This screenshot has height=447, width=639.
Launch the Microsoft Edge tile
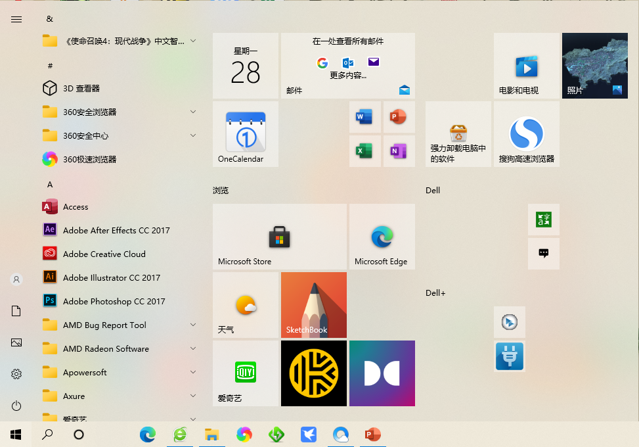[382, 237]
